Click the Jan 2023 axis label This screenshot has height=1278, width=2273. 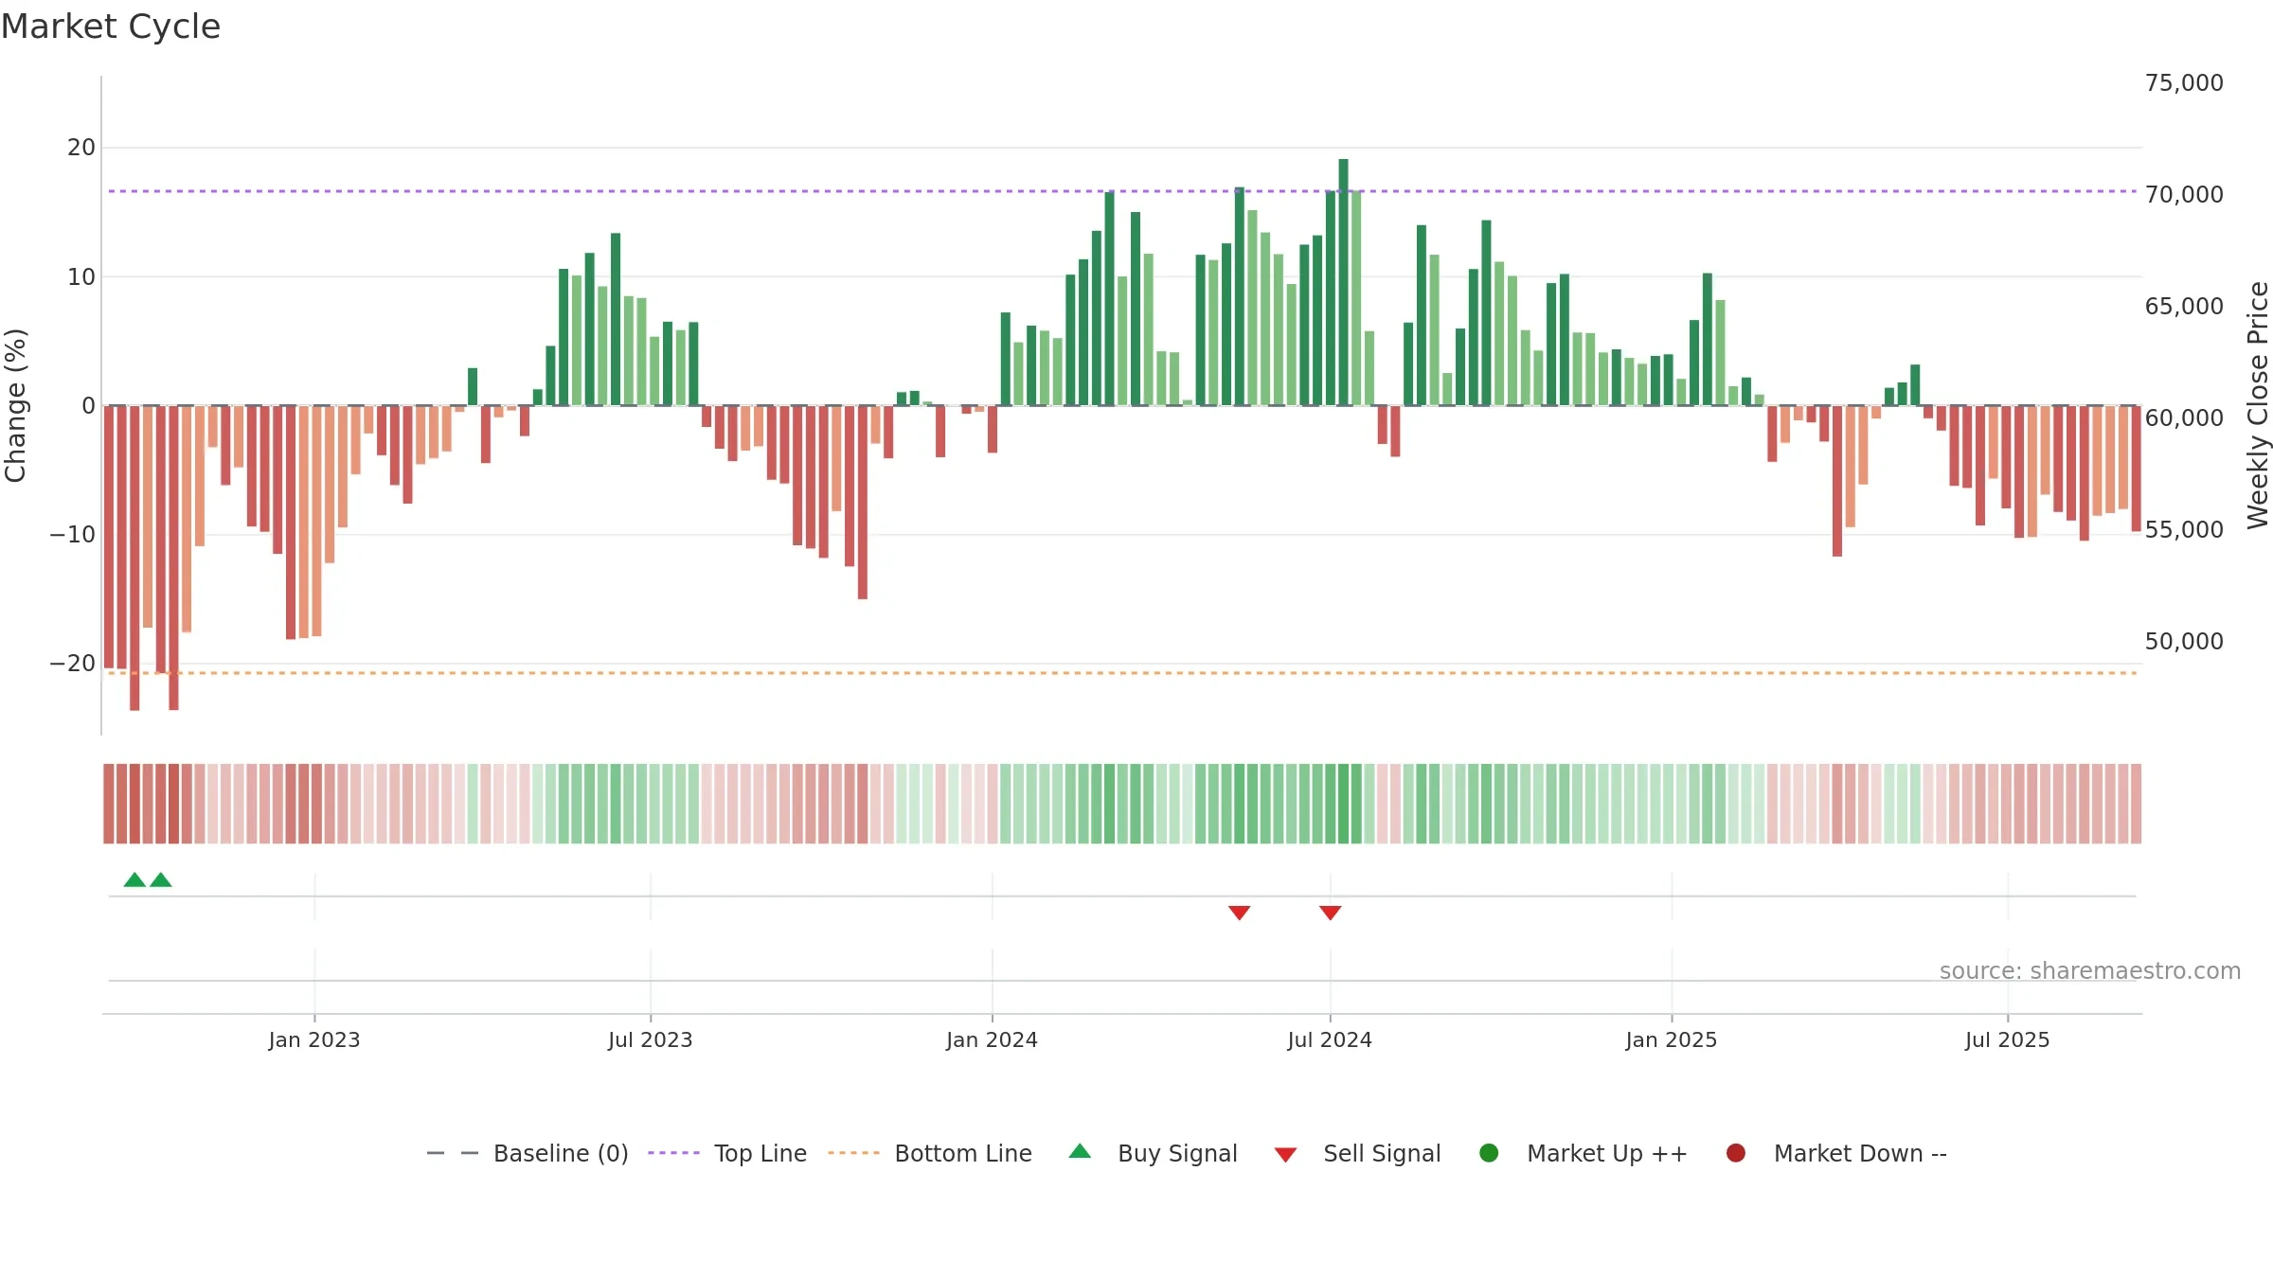314,1040
